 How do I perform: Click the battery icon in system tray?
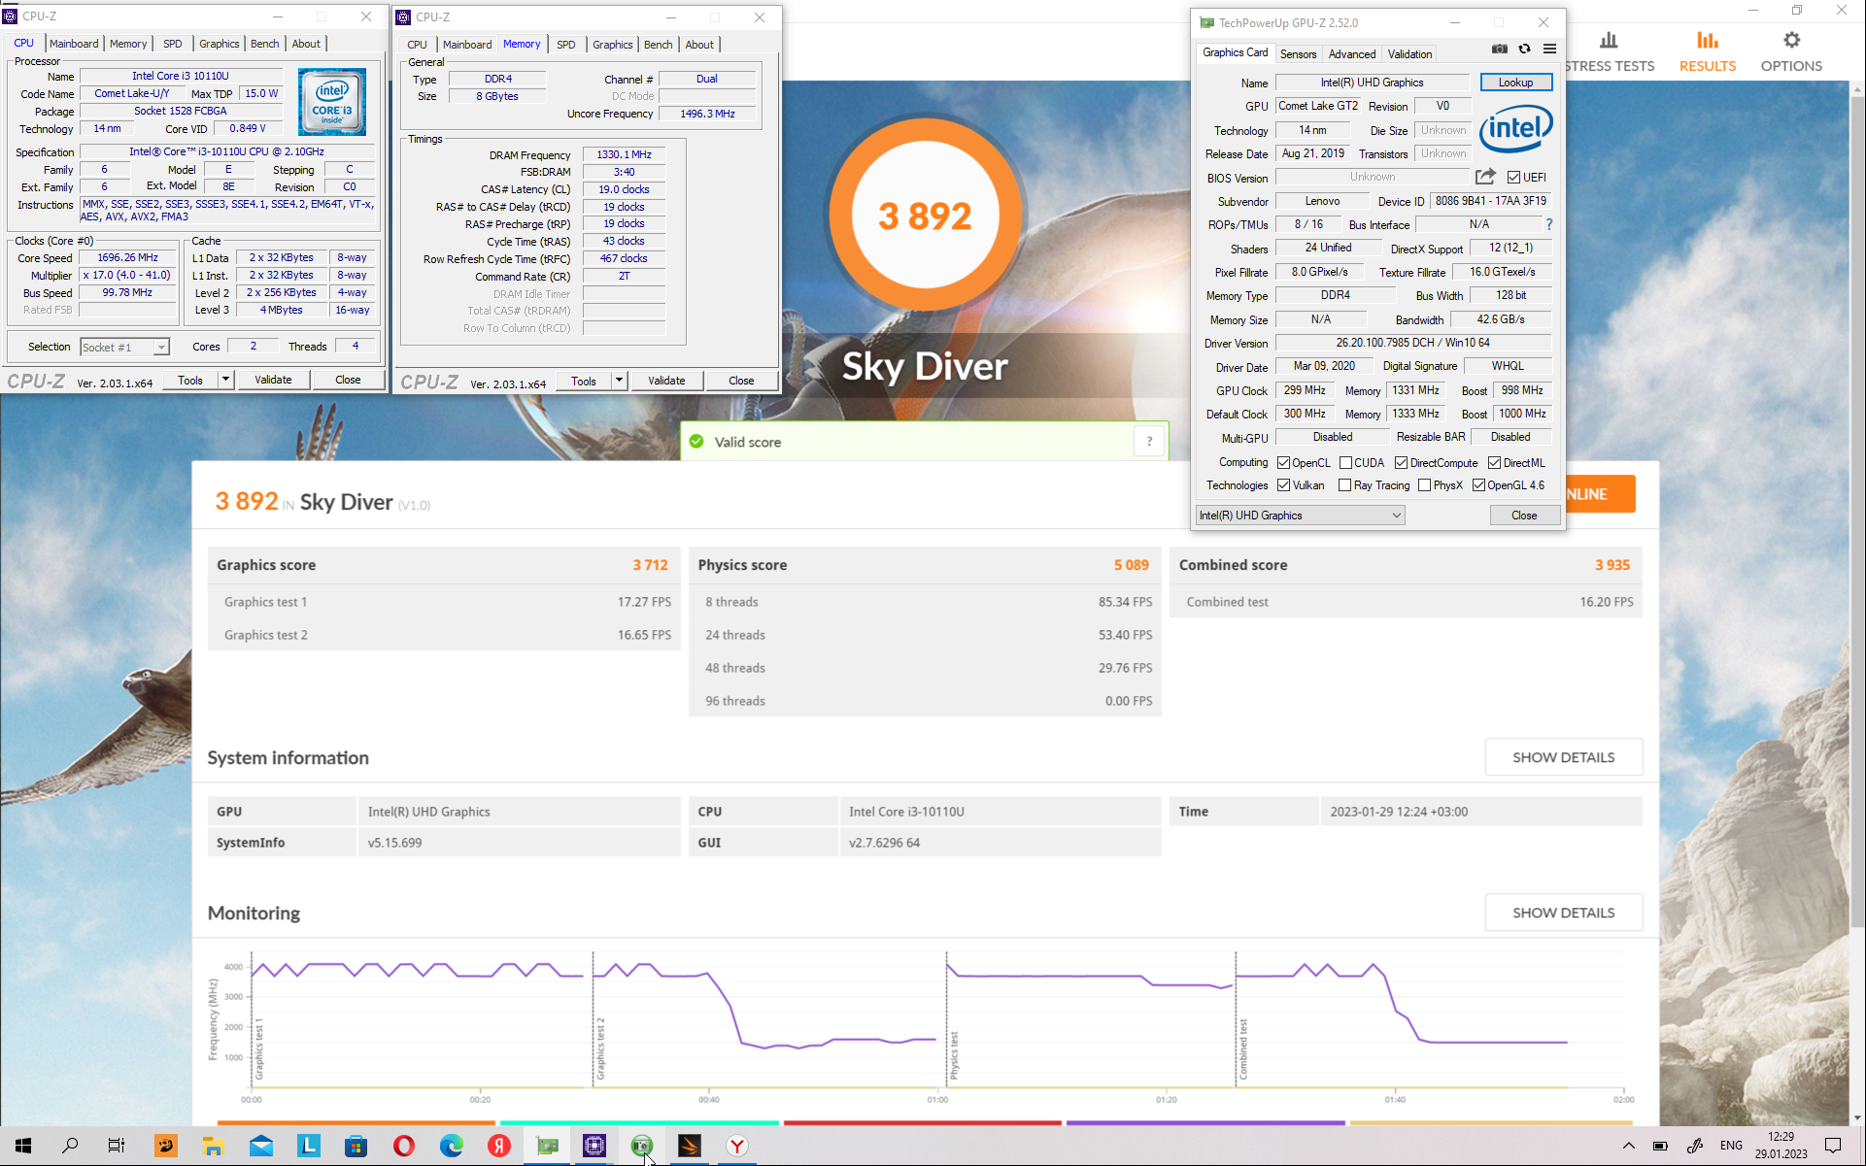[1660, 1146]
